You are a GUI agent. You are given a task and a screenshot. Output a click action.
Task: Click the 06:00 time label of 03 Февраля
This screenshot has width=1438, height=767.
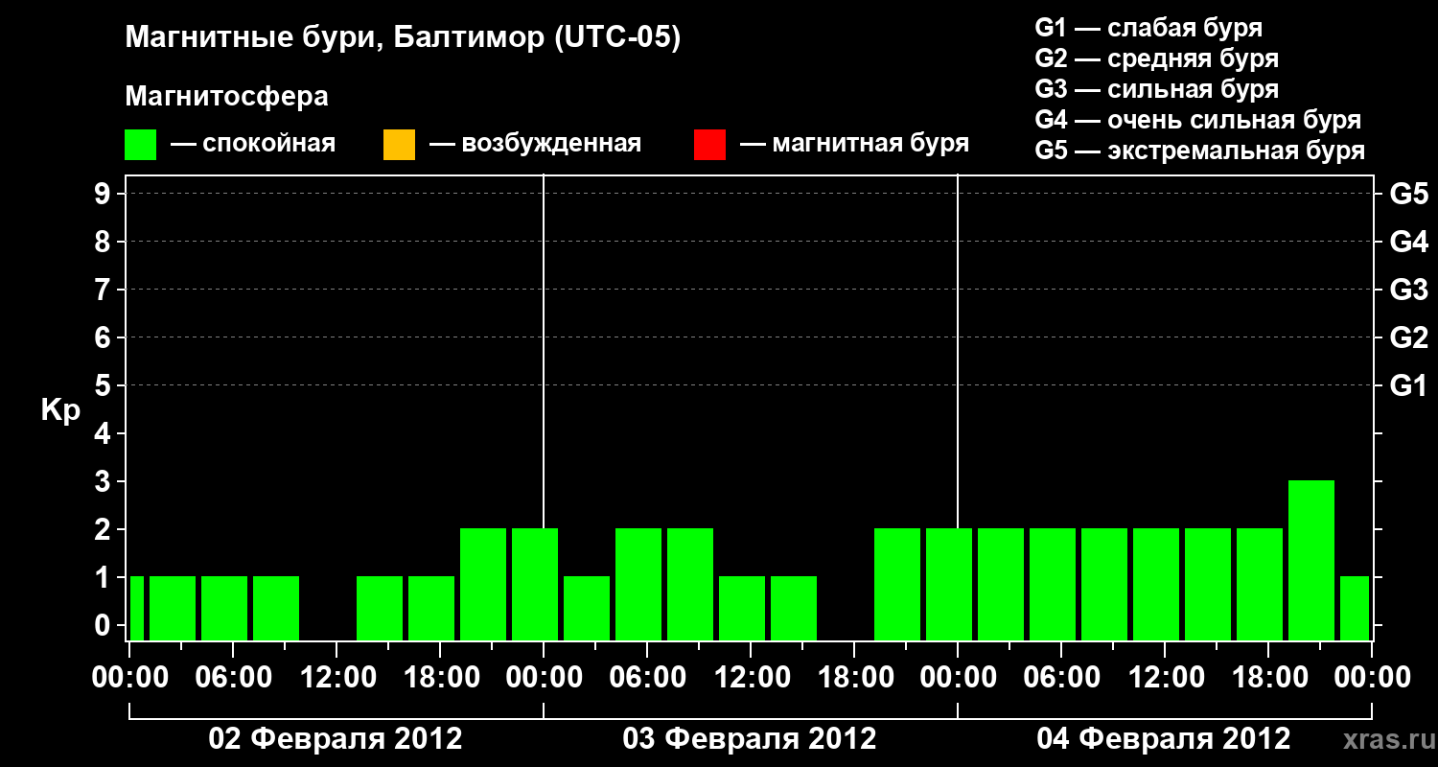tap(647, 677)
